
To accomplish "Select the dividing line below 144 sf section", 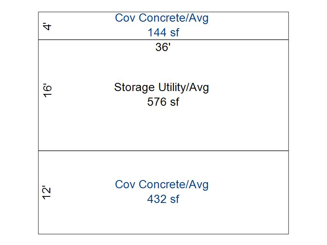I will [x=163, y=40].
